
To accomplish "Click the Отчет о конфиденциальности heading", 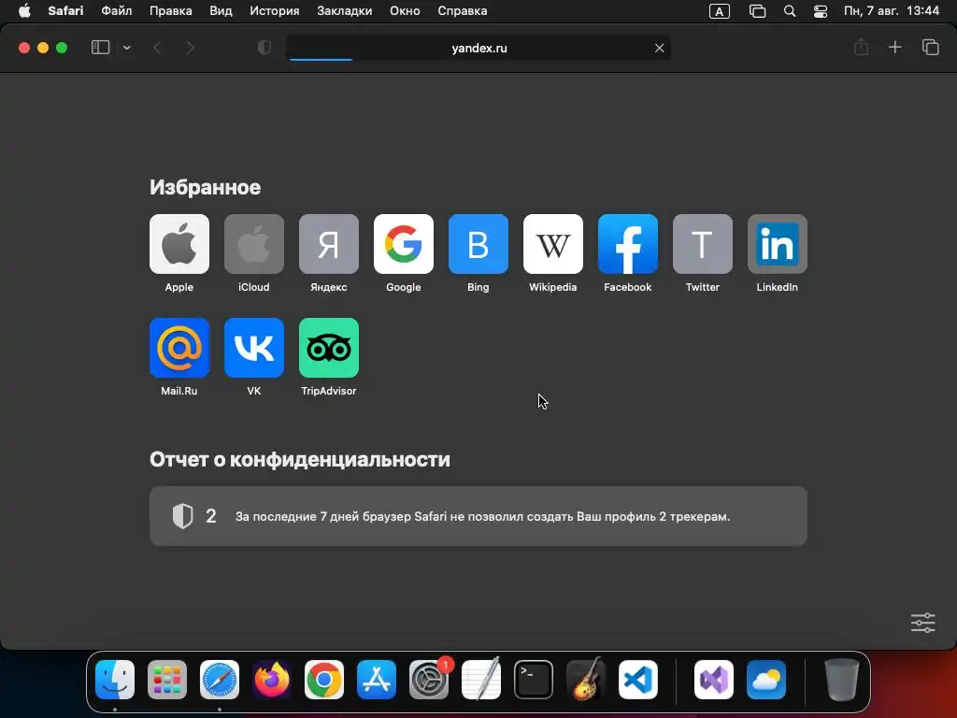I will (x=300, y=459).
